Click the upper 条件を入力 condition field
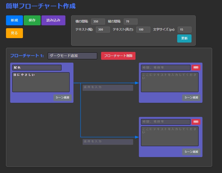This screenshot has height=173, width=222. click(108, 88)
